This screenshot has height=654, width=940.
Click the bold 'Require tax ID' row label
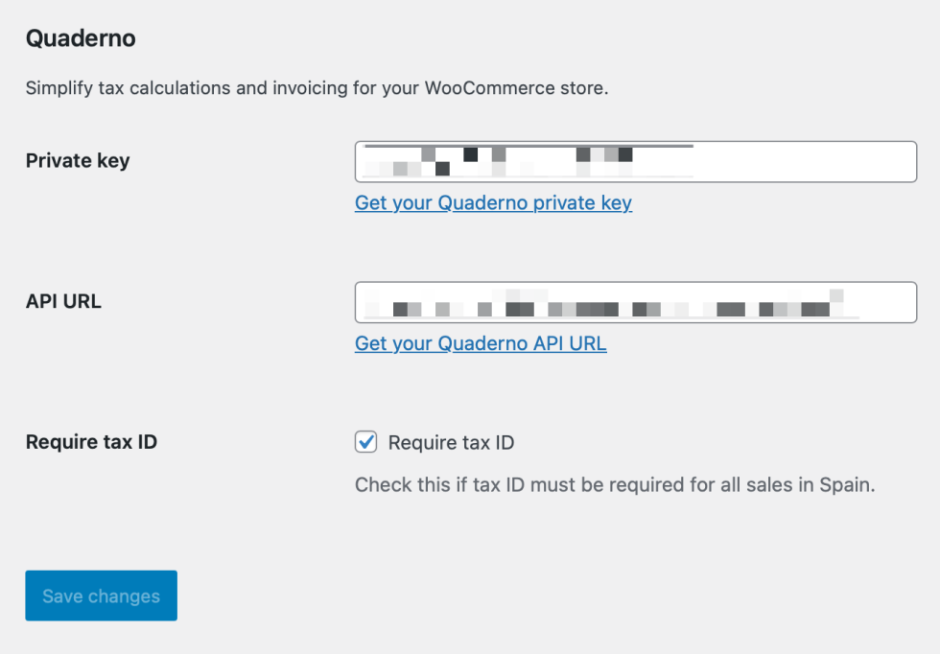click(x=91, y=442)
